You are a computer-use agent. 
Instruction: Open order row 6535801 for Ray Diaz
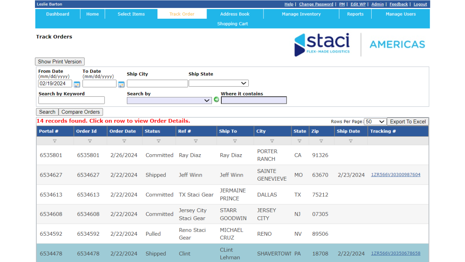click(x=232, y=155)
